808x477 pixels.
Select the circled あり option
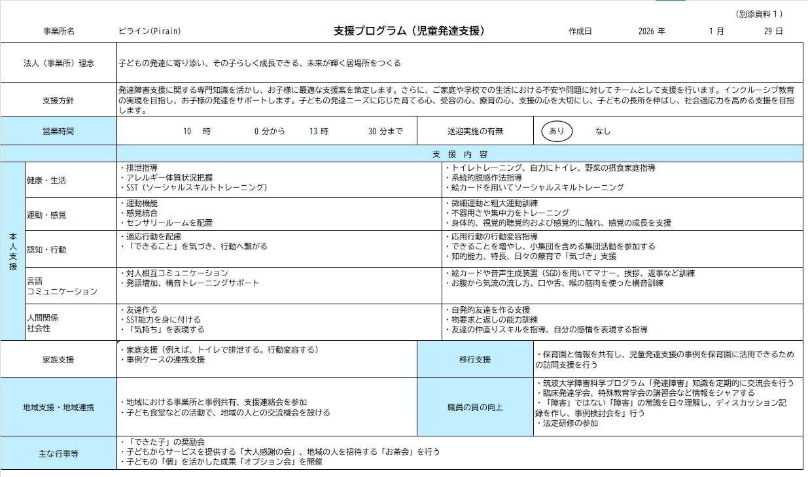(x=556, y=131)
